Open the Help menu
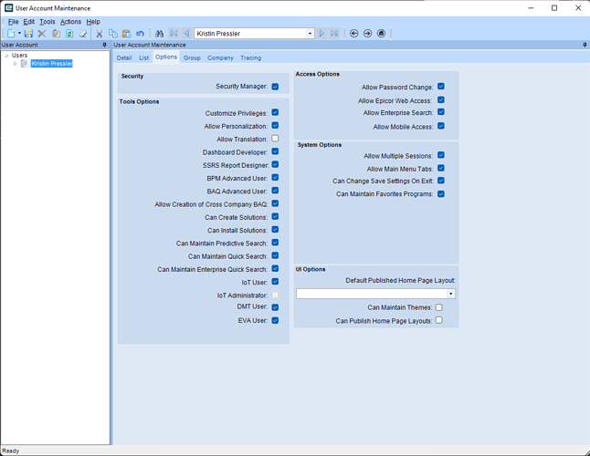Image resolution: width=590 pixels, height=456 pixels. pos(93,22)
